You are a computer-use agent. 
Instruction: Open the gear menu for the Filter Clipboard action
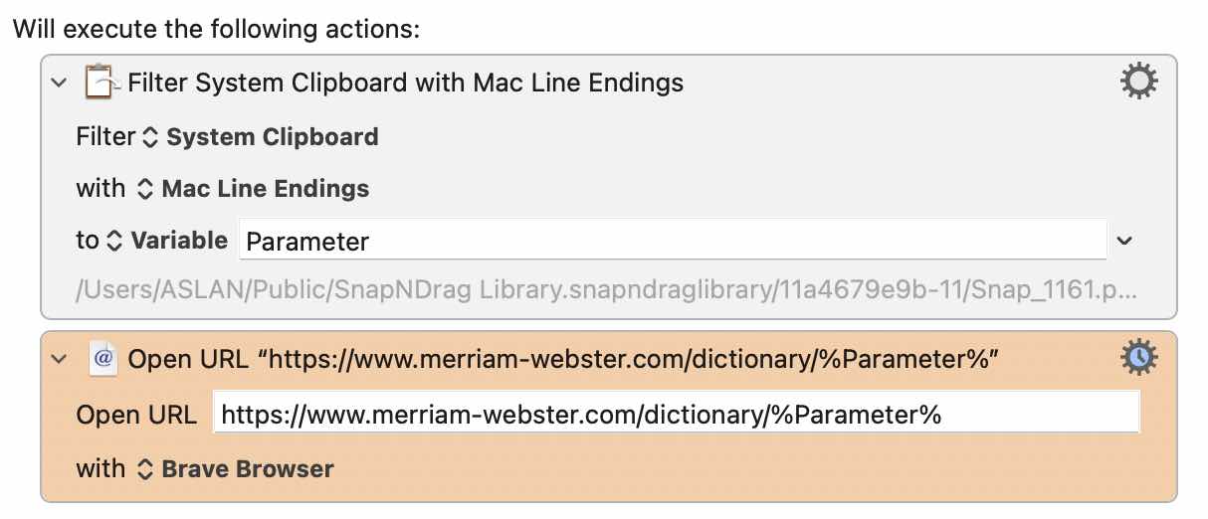(1139, 81)
